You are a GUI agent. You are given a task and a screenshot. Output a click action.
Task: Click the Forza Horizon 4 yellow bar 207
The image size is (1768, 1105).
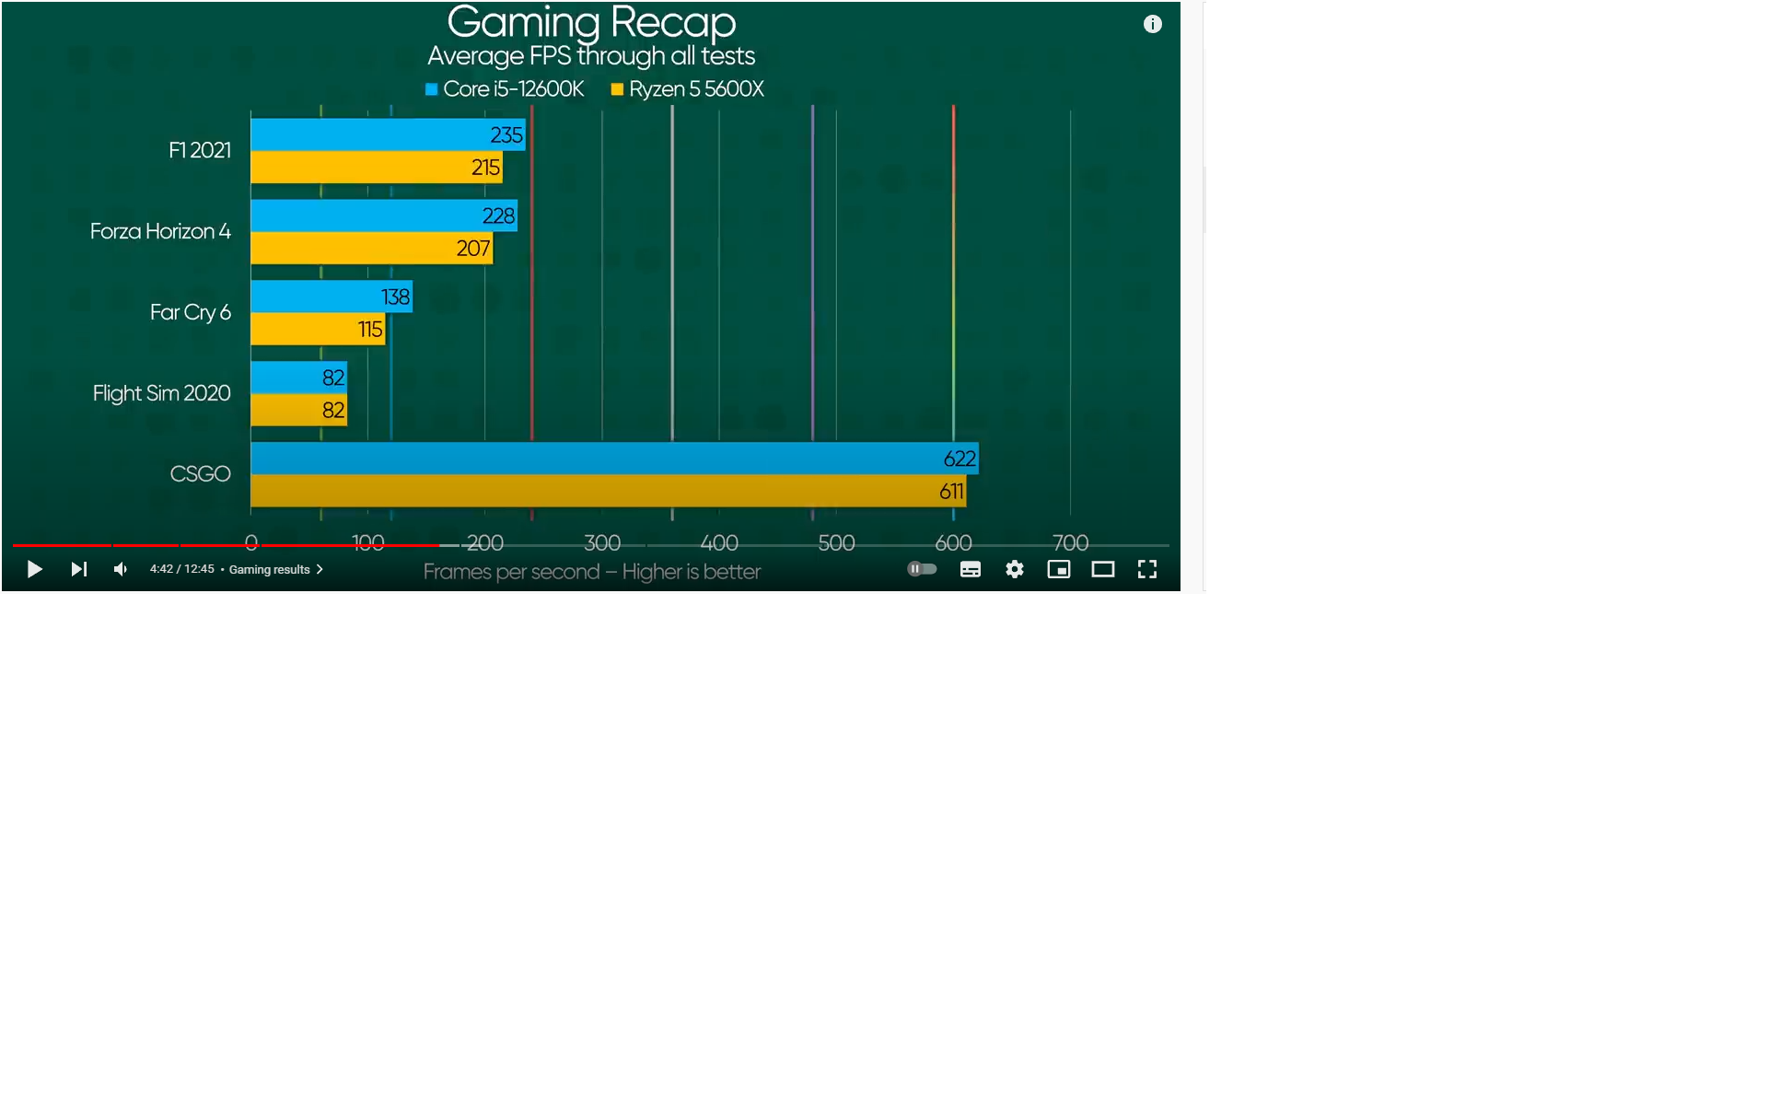coord(372,248)
